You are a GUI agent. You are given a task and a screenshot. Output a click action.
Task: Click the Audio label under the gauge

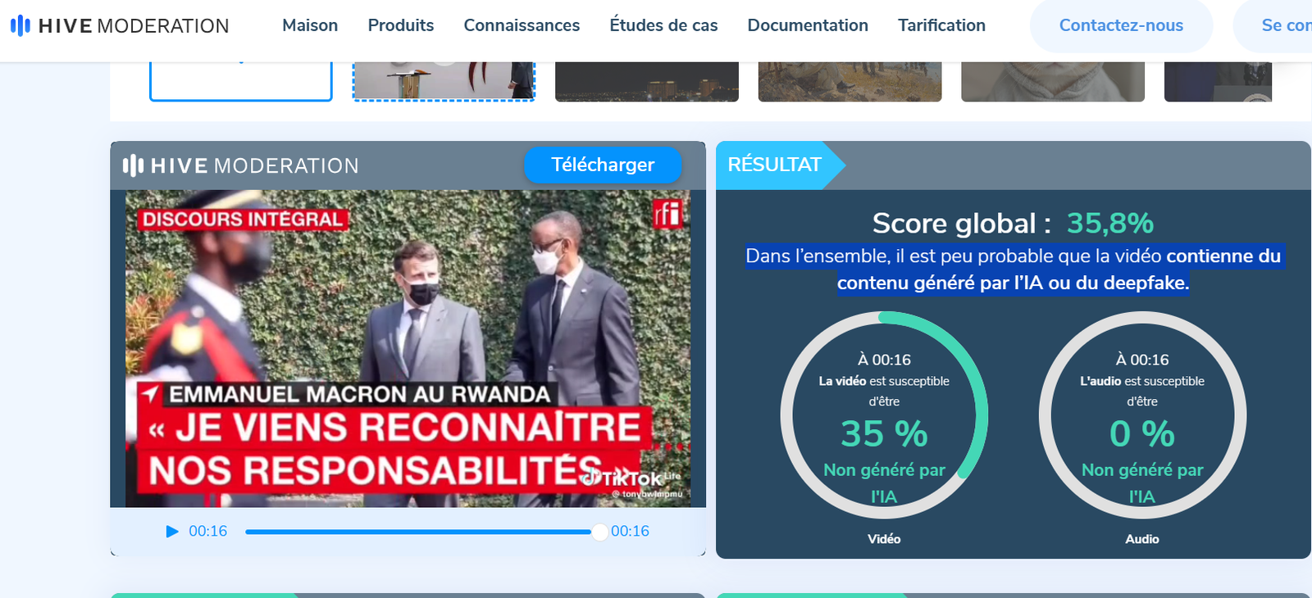1142,539
